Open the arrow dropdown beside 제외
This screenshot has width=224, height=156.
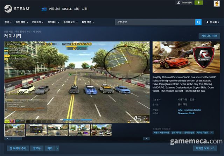point(57,148)
